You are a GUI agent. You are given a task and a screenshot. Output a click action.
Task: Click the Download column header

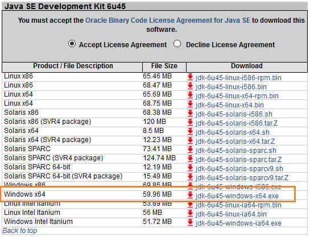[247, 67]
